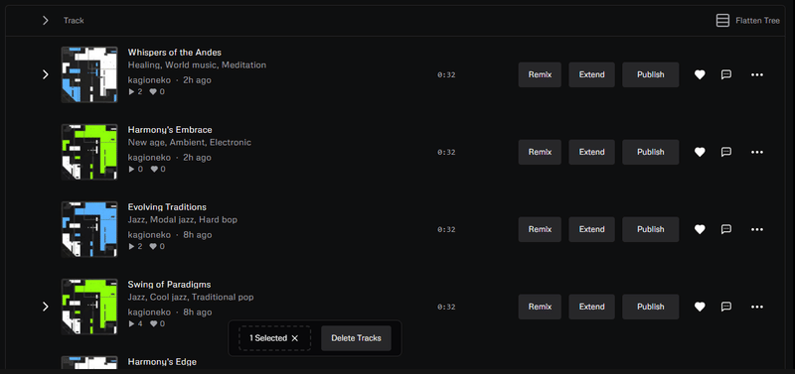The image size is (795, 374).
Task: Click kagioneko under Whispers of the Andes
Action: click(x=149, y=80)
